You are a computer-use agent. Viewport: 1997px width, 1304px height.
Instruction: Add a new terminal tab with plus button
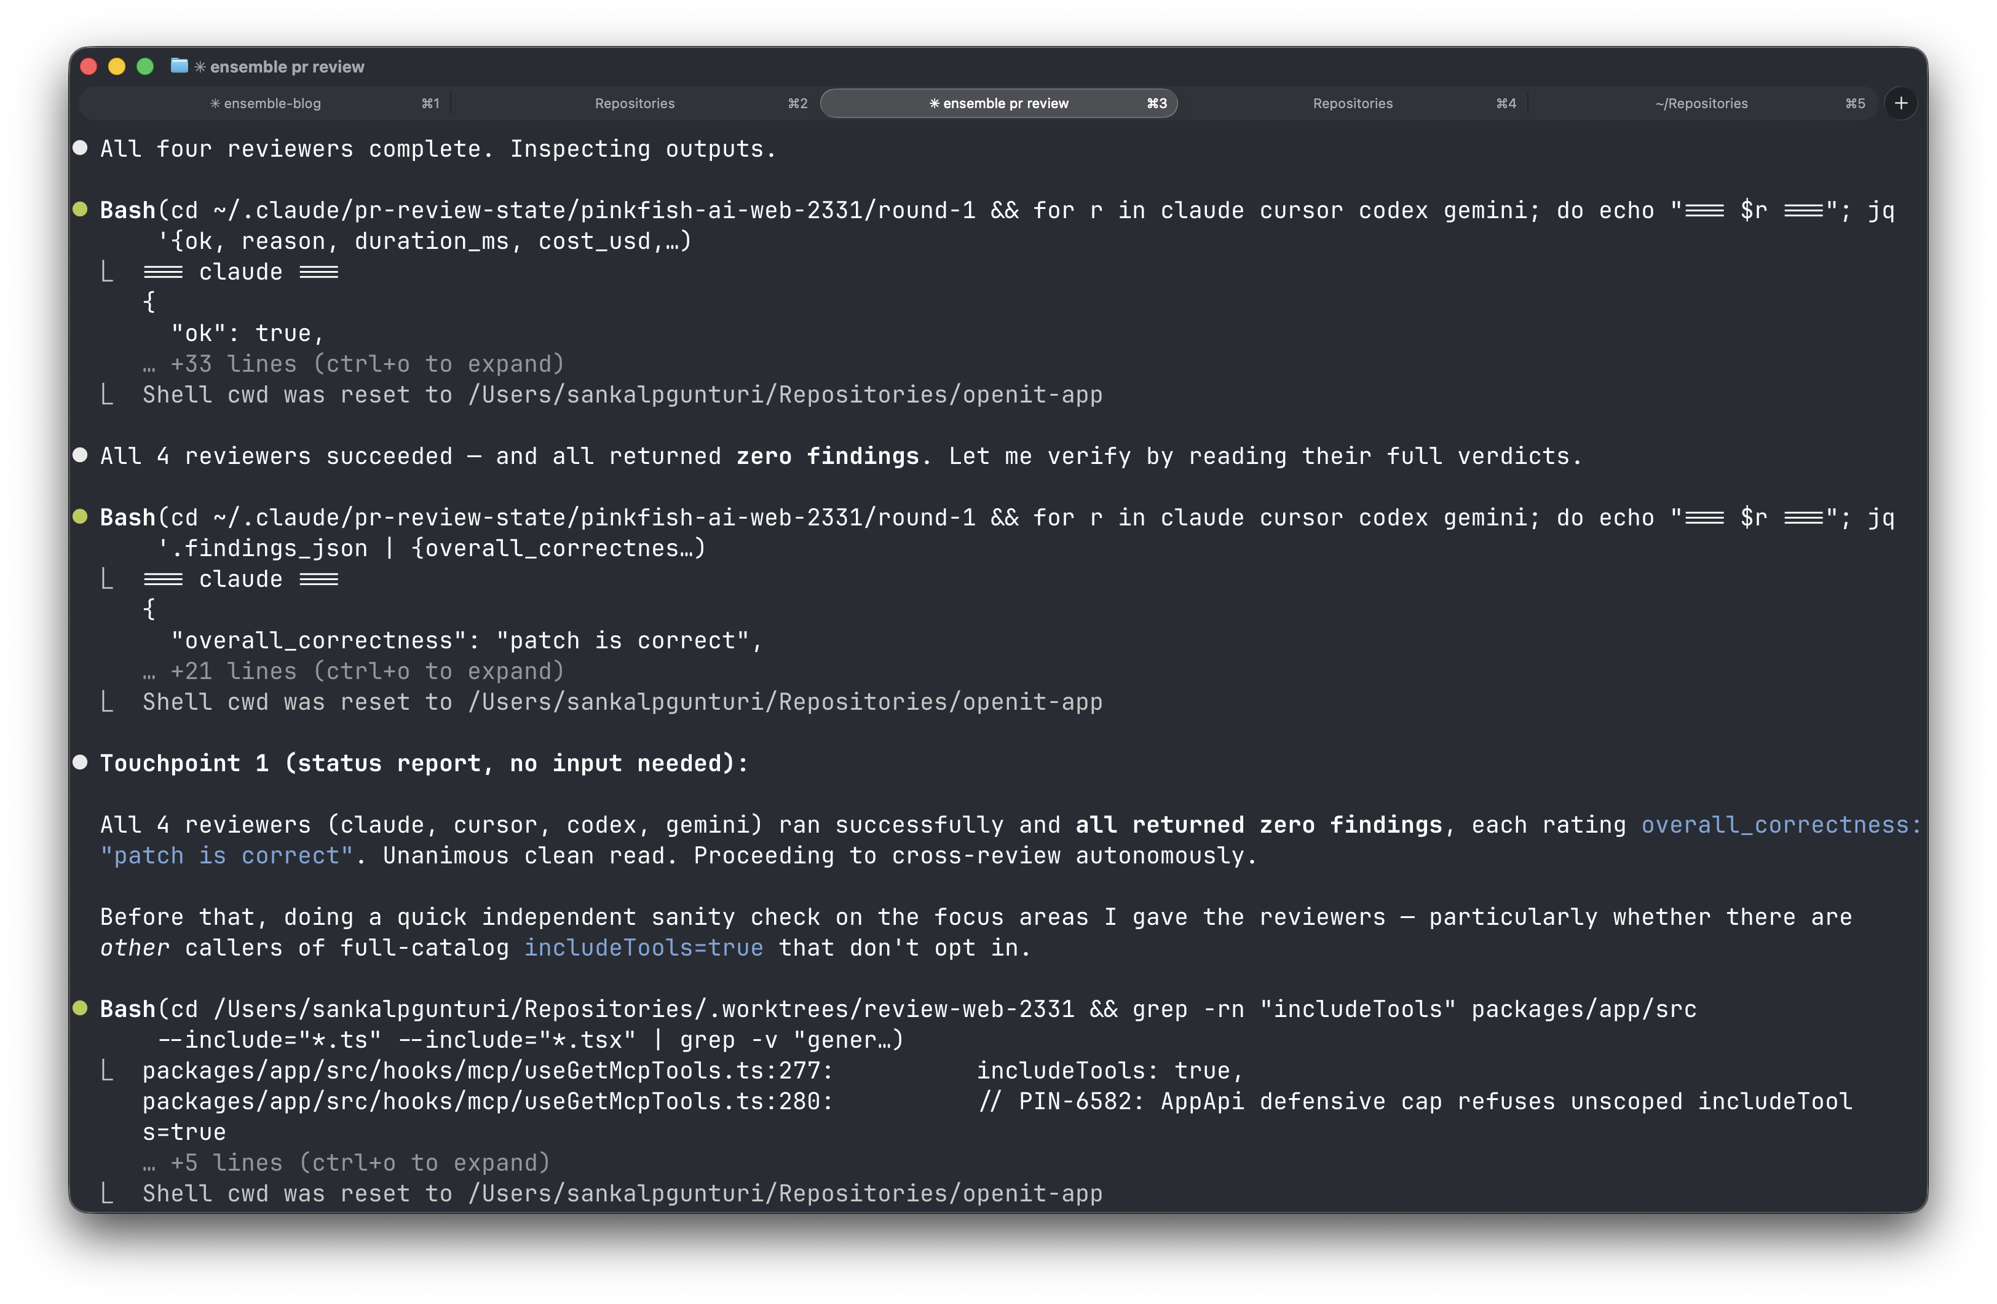pyautogui.click(x=1900, y=103)
